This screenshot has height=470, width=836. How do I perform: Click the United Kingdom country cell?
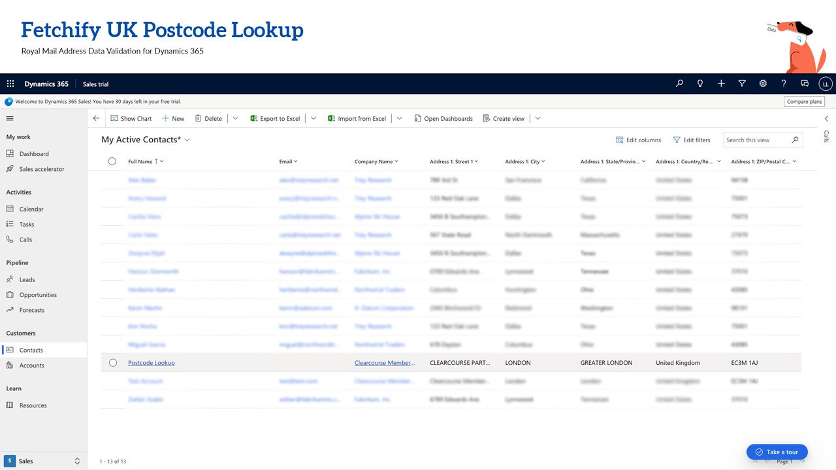(x=678, y=362)
